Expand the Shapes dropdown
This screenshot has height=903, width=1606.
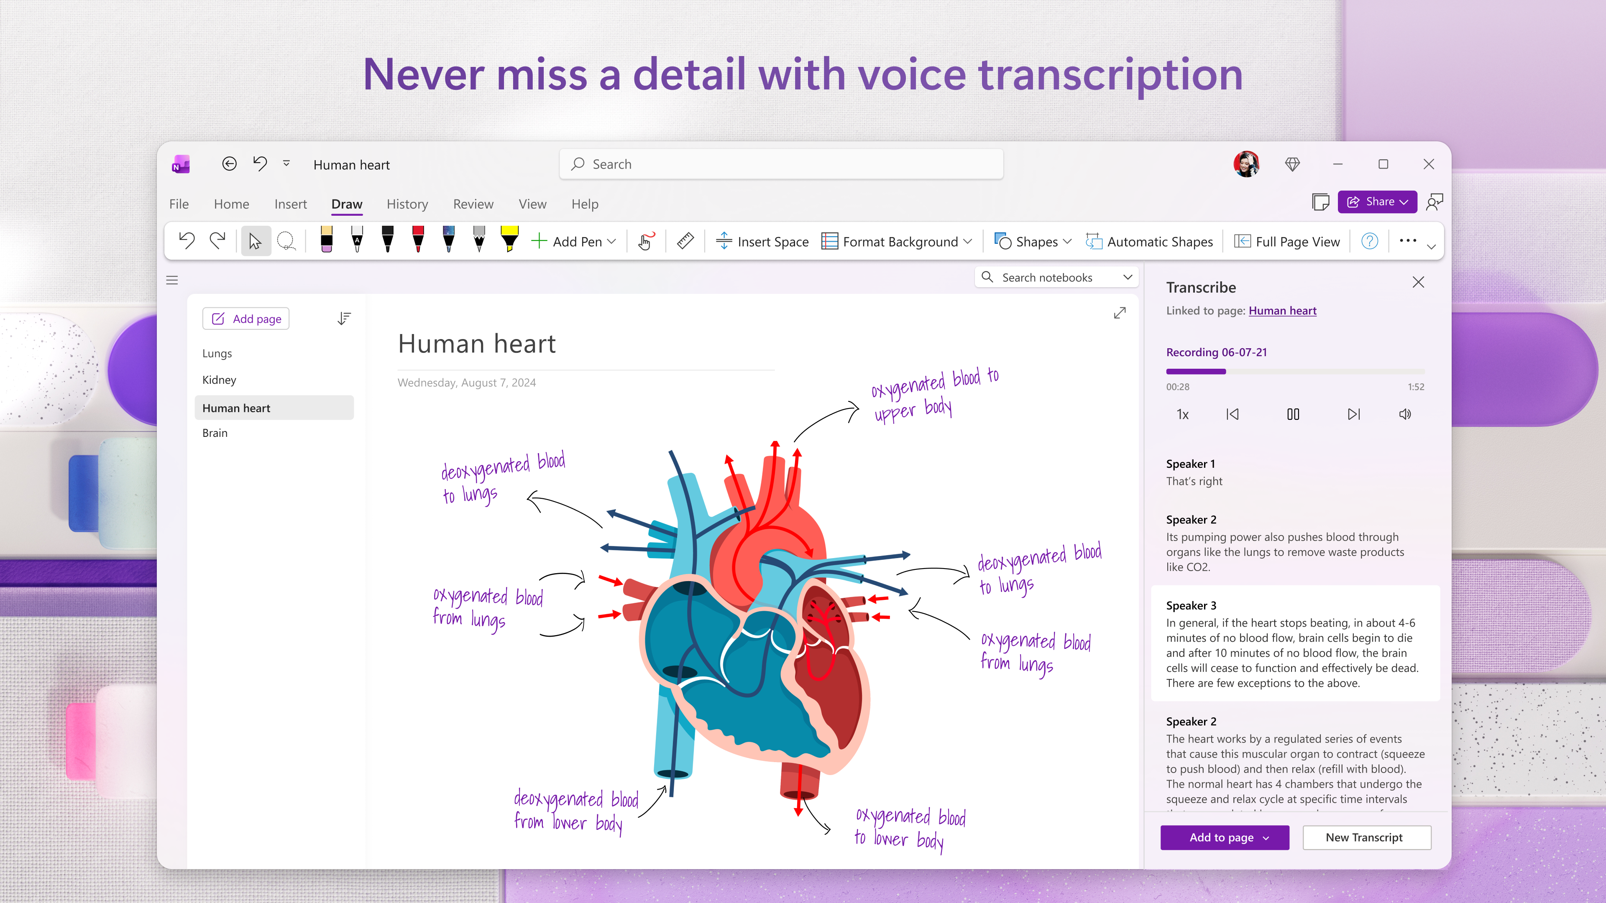point(1068,241)
